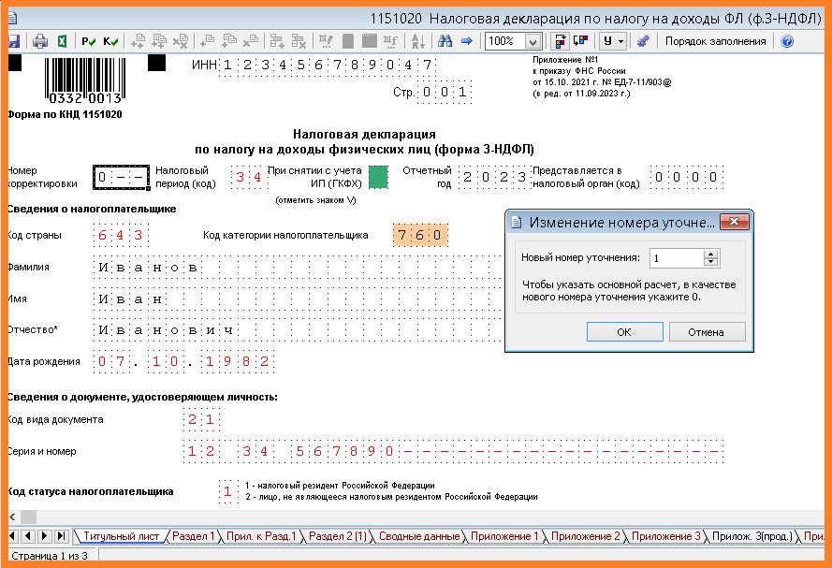Click the delete table row icon
832x568 pixels.
click(299, 41)
